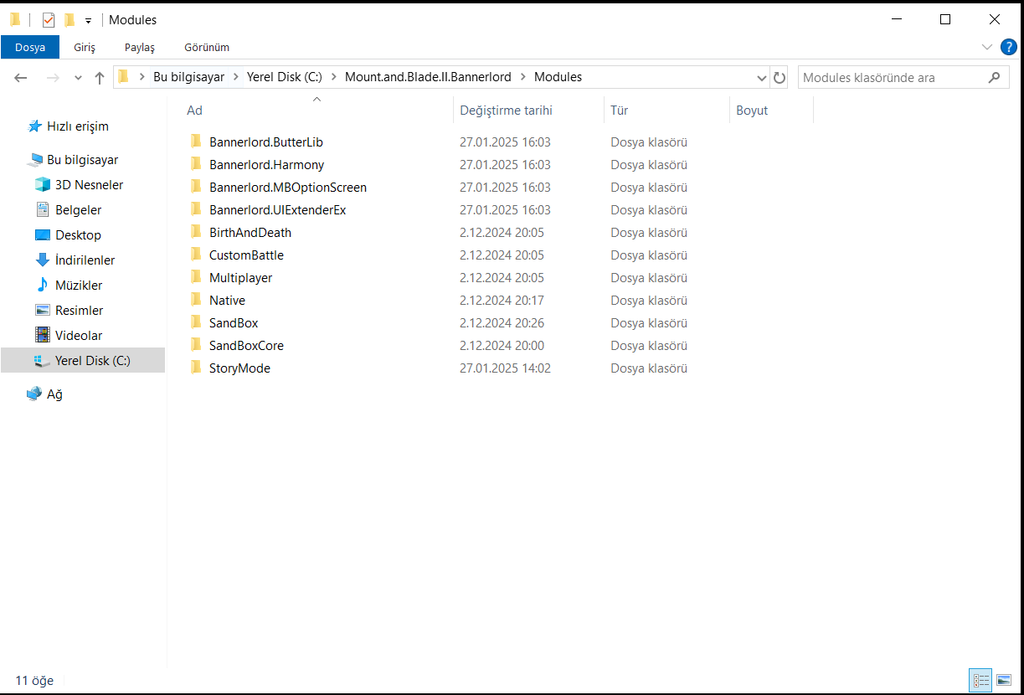Image resolution: width=1024 pixels, height=695 pixels.
Task: Click the search magnifier icon
Action: (994, 77)
